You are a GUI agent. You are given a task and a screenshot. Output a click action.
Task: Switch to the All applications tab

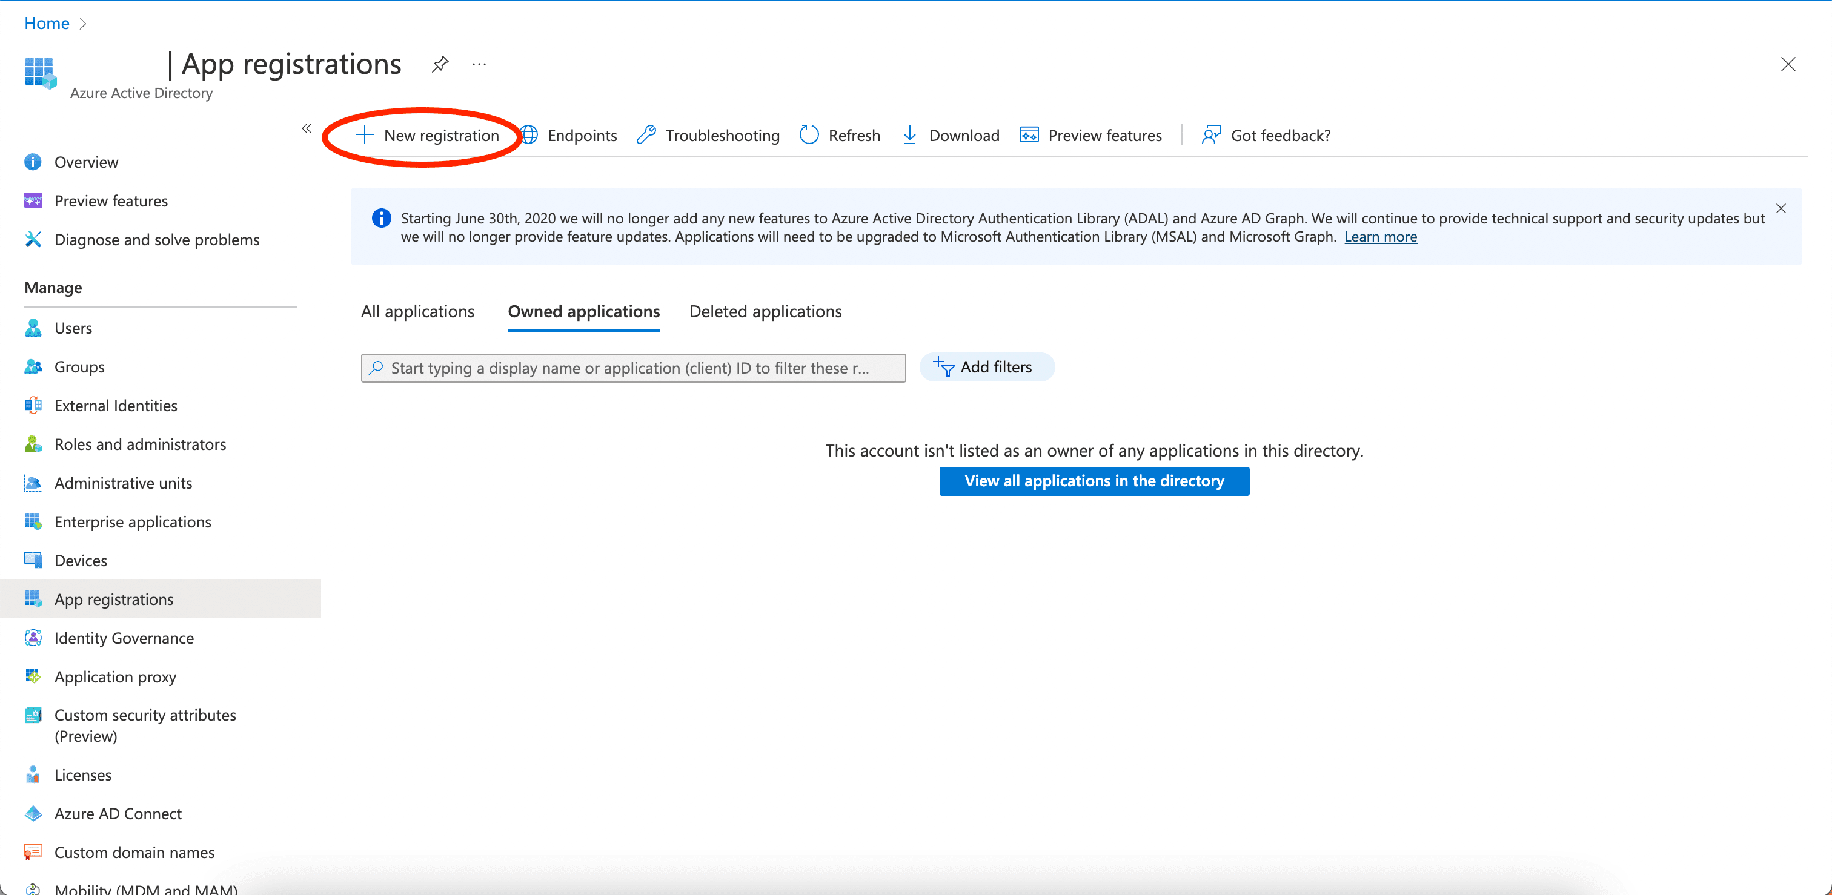(x=417, y=311)
